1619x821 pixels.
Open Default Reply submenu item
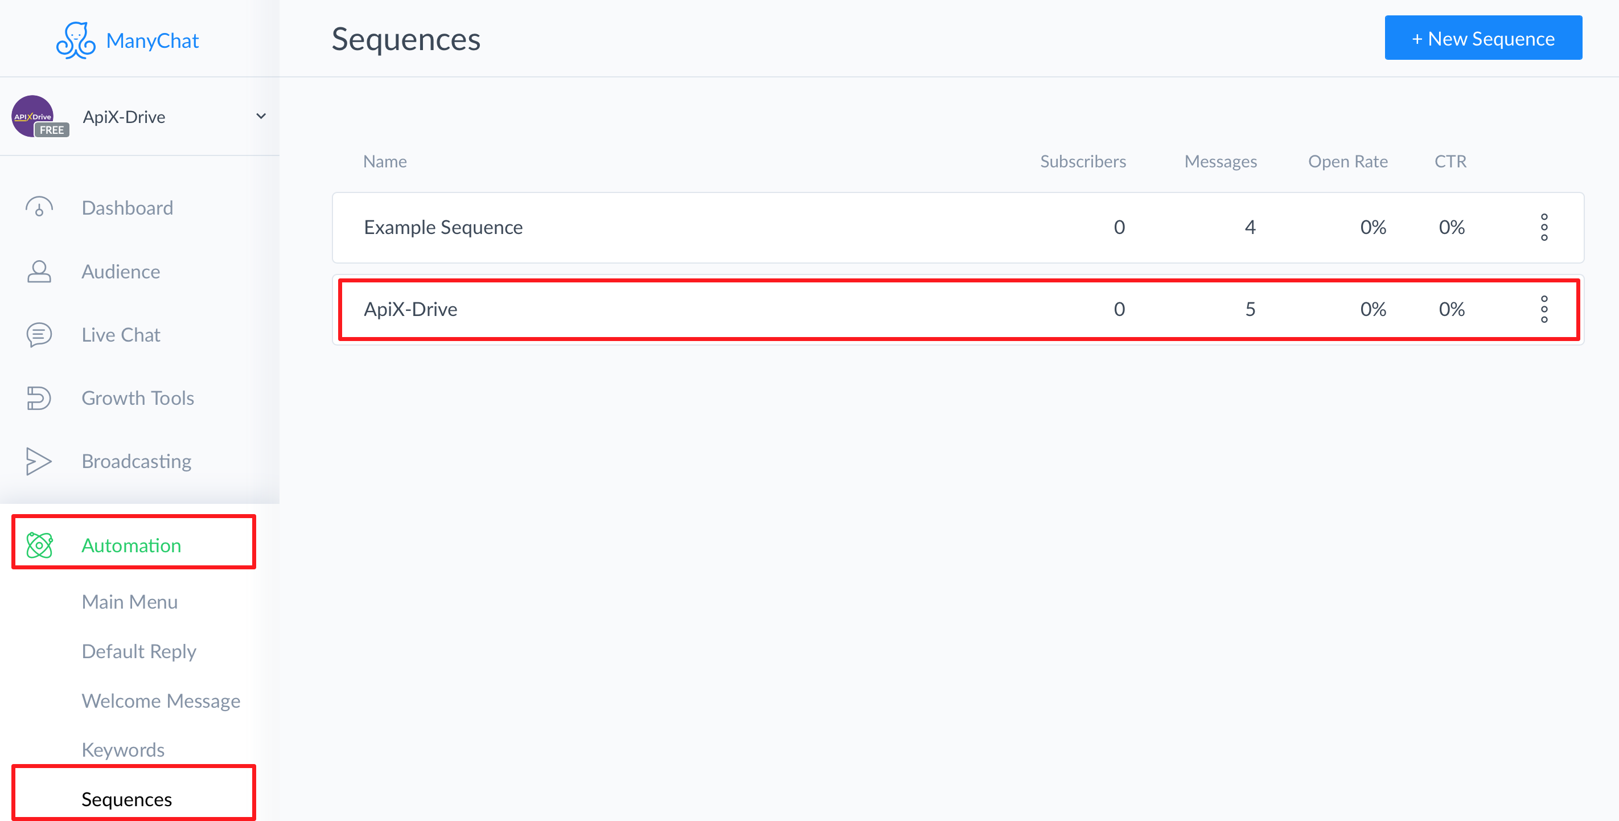coord(139,651)
